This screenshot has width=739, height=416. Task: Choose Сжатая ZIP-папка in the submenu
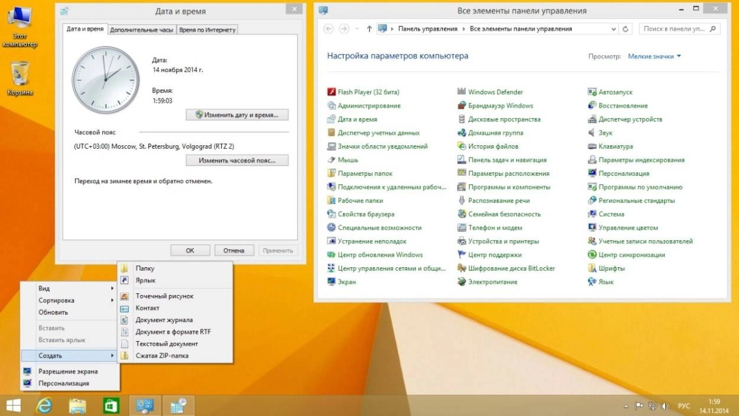tap(175, 356)
